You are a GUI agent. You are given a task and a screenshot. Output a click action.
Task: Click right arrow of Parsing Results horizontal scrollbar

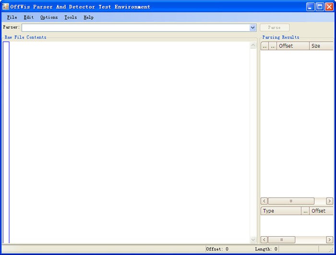click(330, 201)
